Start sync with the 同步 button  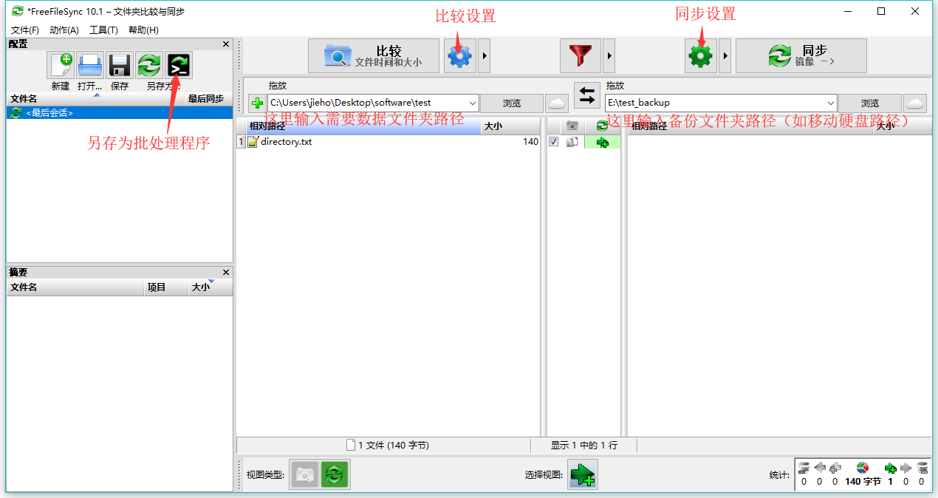click(801, 55)
